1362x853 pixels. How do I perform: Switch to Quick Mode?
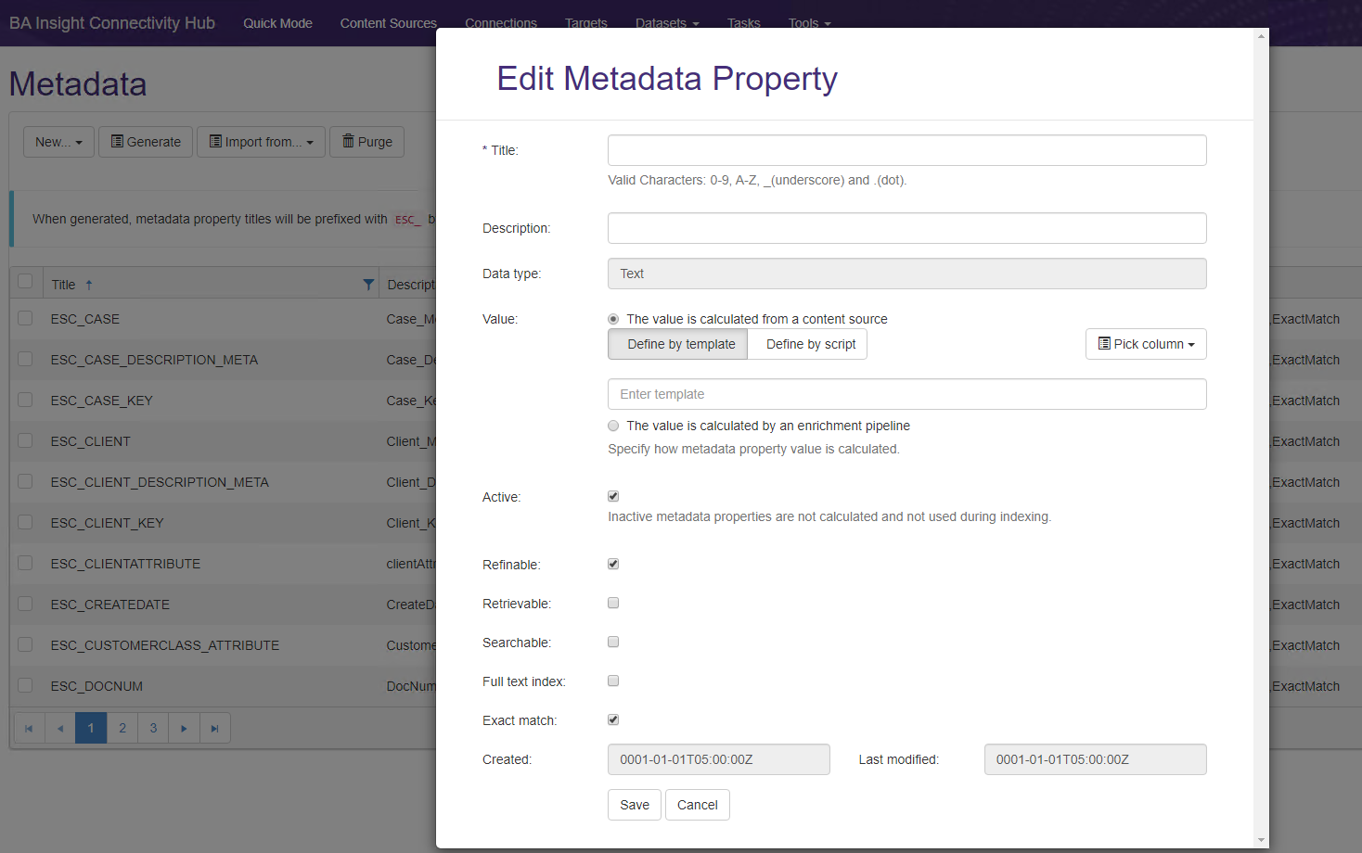[x=277, y=22]
